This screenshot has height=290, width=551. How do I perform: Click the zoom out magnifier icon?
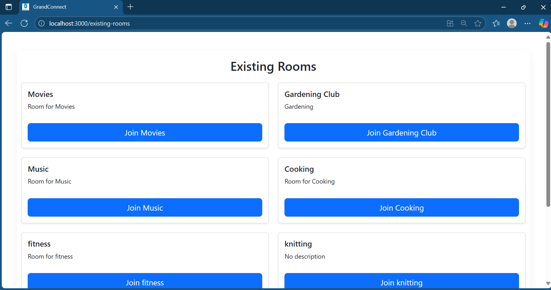464,23
